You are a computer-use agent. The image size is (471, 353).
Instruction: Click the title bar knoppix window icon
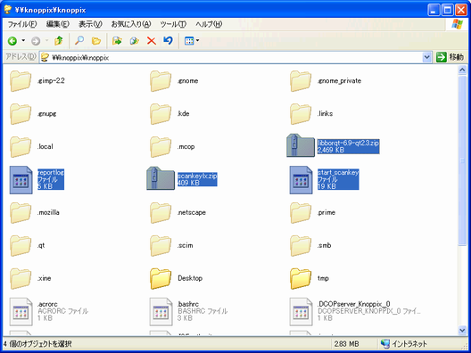pyautogui.click(x=8, y=10)
